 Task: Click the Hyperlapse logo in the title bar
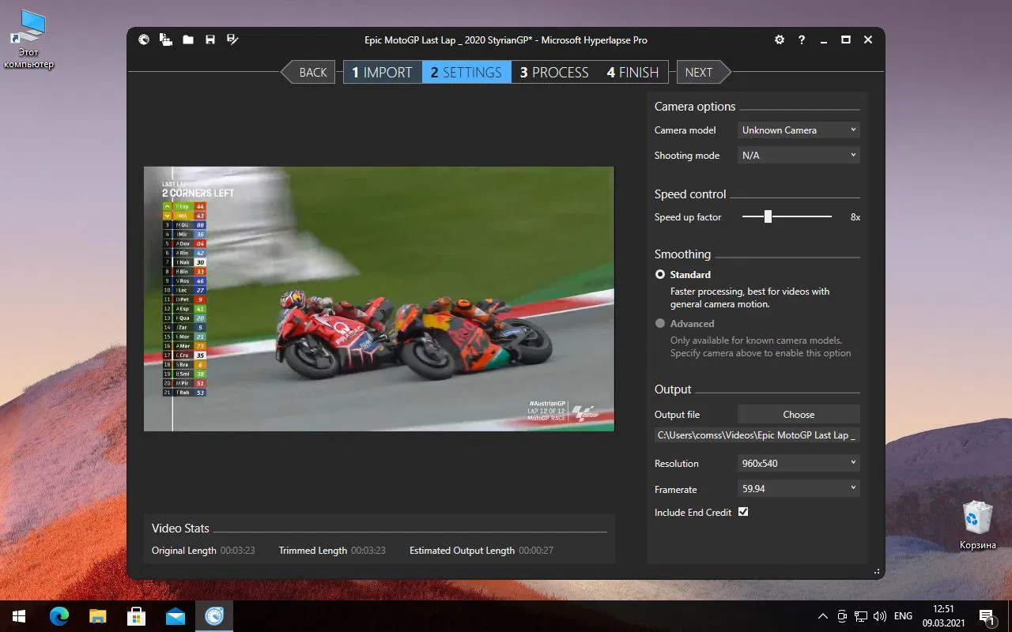click(143, 39)
